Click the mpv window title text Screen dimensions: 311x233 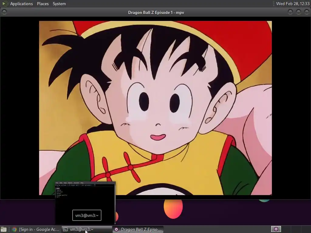(156, 12)
